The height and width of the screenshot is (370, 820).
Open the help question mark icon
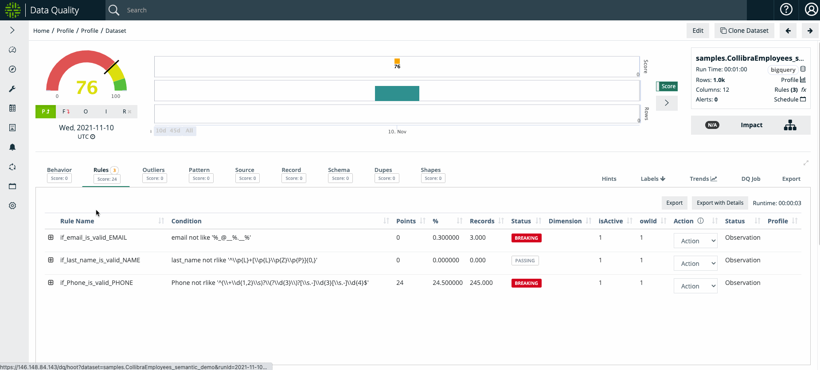pos(786,9)
